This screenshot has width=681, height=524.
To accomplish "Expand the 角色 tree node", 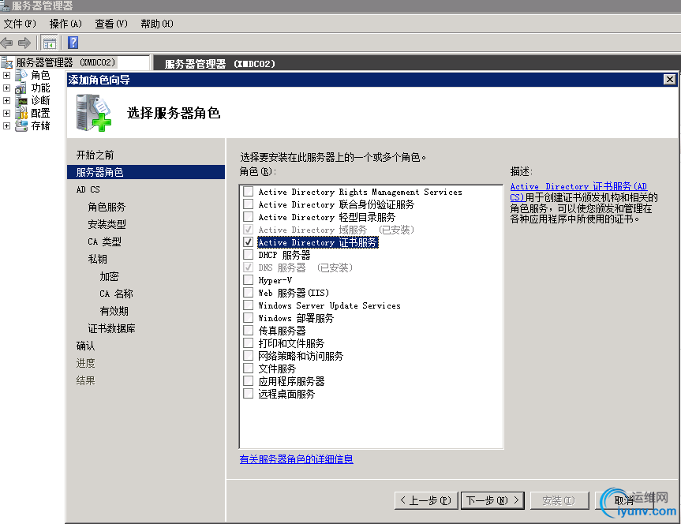I will [6, 75].
